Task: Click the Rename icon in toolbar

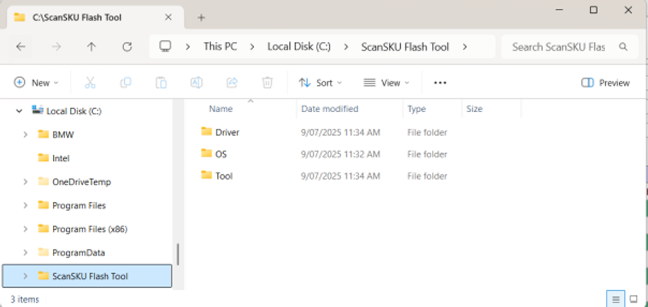Action: coord(196,83)
